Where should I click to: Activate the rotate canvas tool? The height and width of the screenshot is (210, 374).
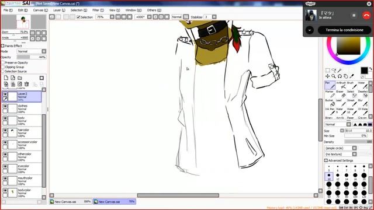340,76
